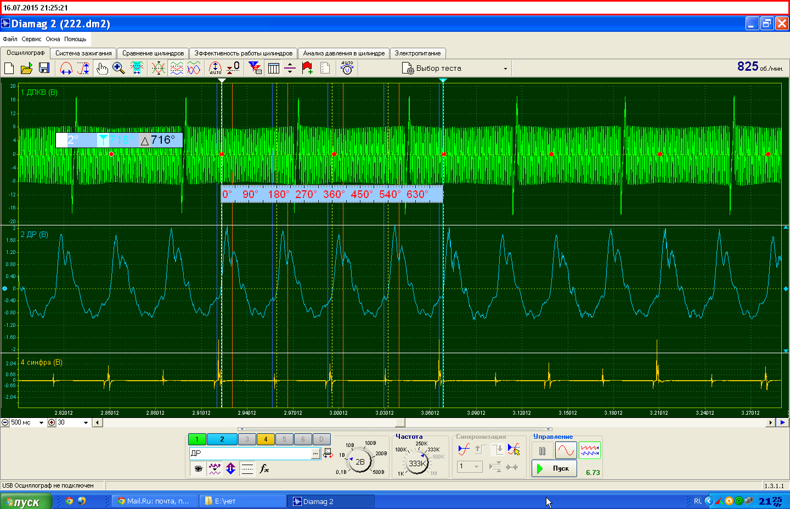Switch to Анализ давления в цилиндре tab
This screenshot has height=509, width=790.
(344, 53)
